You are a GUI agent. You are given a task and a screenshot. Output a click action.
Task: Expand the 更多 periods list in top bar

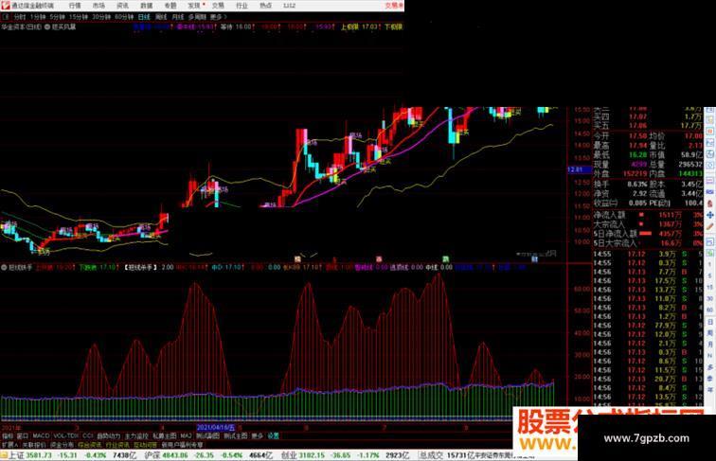tap(218, 17)
